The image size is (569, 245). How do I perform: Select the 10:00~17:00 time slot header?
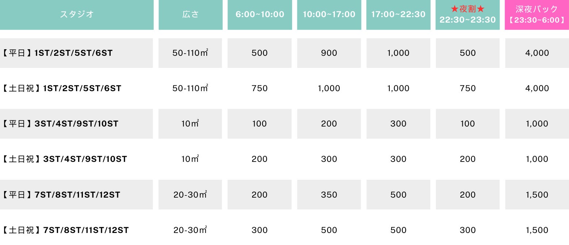click(x=329, y=15)
